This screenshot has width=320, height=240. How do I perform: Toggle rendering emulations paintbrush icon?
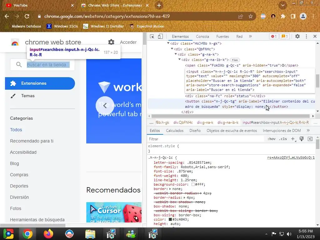302,139
